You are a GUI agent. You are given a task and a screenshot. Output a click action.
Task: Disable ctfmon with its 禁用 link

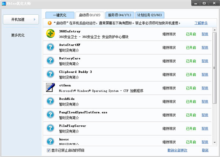[205, 88]
